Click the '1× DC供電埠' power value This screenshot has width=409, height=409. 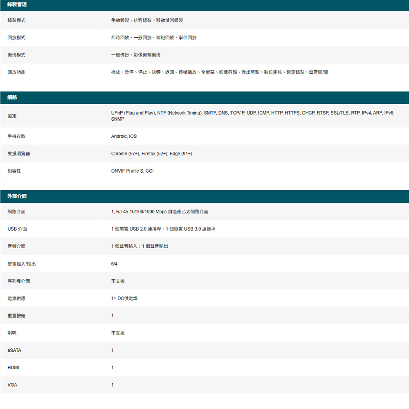(x=124, y=299)
